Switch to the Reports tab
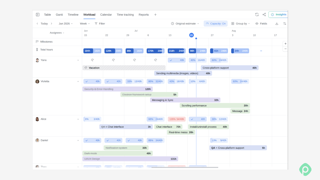Viewport: 320px width, 180px height. 144,15
